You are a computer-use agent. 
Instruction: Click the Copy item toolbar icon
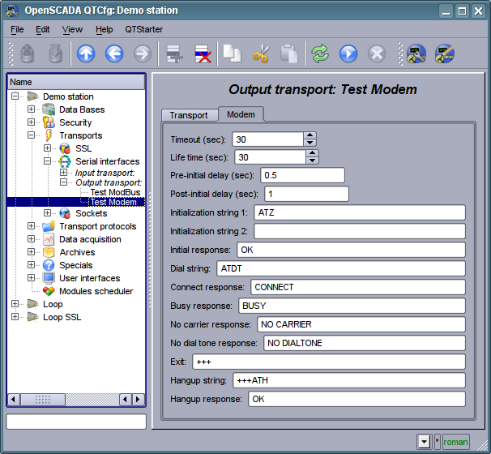(x=232, y=54)
